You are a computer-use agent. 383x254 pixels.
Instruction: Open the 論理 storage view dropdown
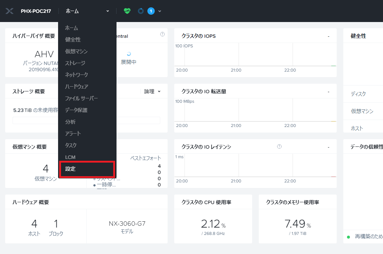click(x=153, y=91)
